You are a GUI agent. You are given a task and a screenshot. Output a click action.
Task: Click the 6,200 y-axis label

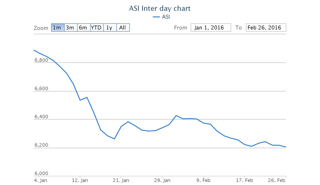click(x=41, y=145)
